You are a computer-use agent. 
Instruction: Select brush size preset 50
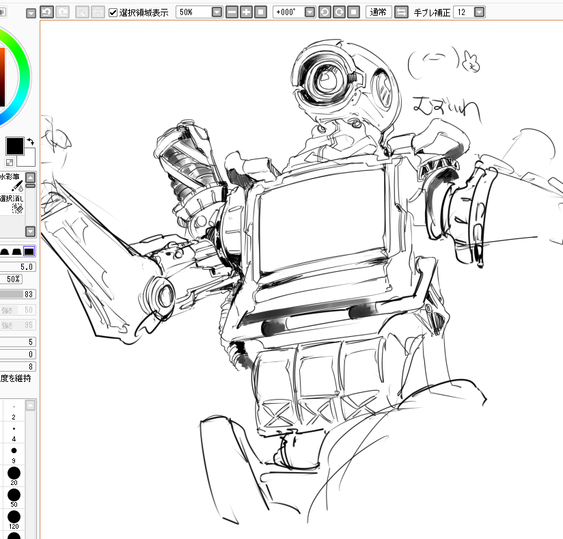14,499
